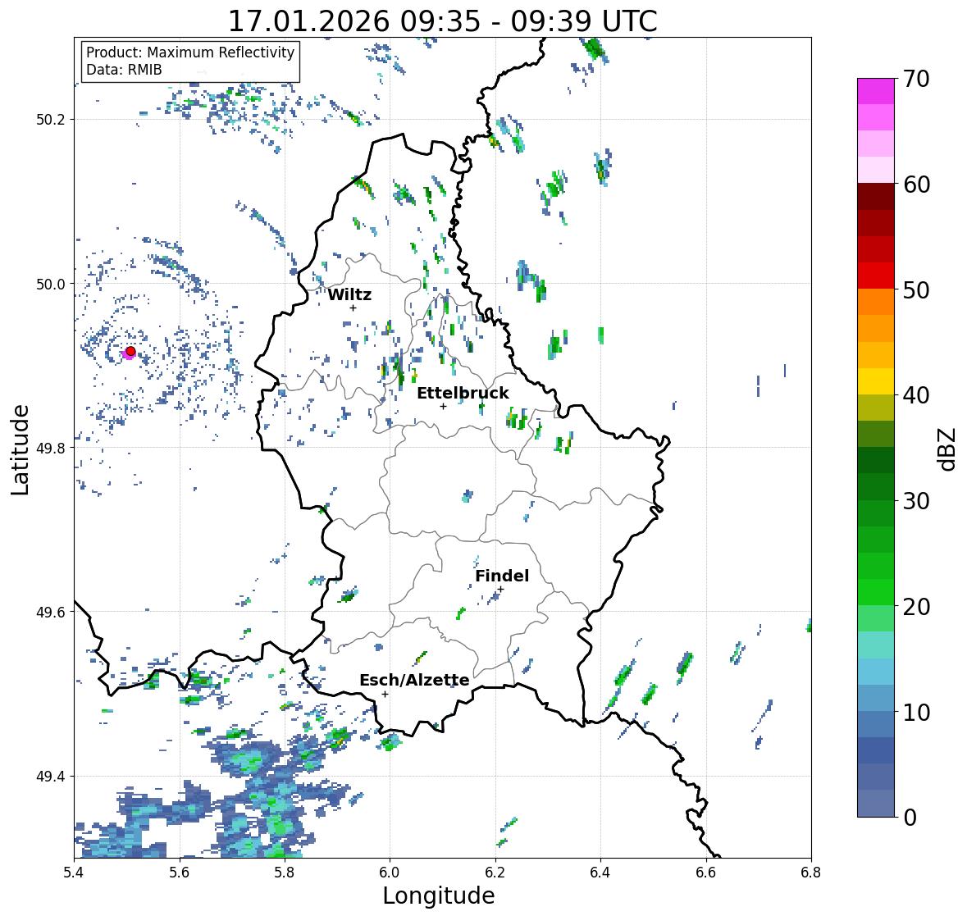Click the Latitude axis label
The width and height of the screenshot is (967, 916).
coord(21,449)
